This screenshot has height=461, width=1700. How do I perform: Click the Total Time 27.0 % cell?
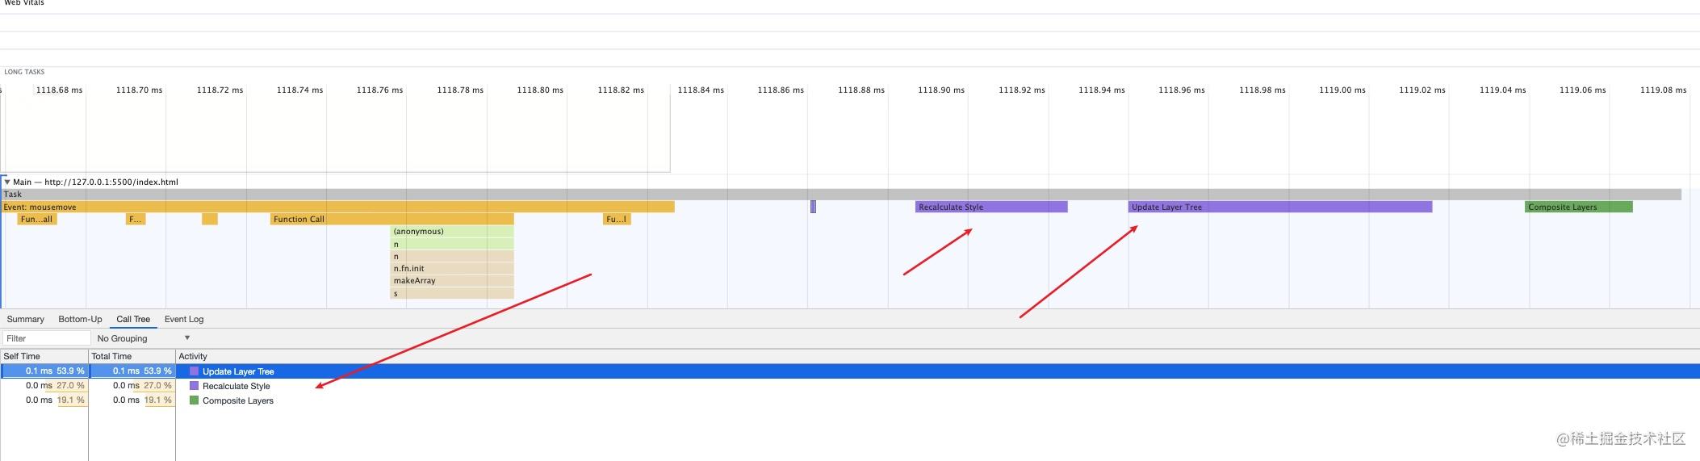tap(132, 386)
